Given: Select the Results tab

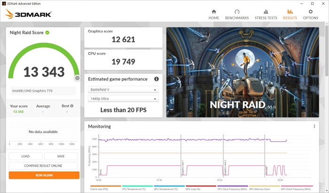Looking at the screenshot, I should [x=290, y=14].
